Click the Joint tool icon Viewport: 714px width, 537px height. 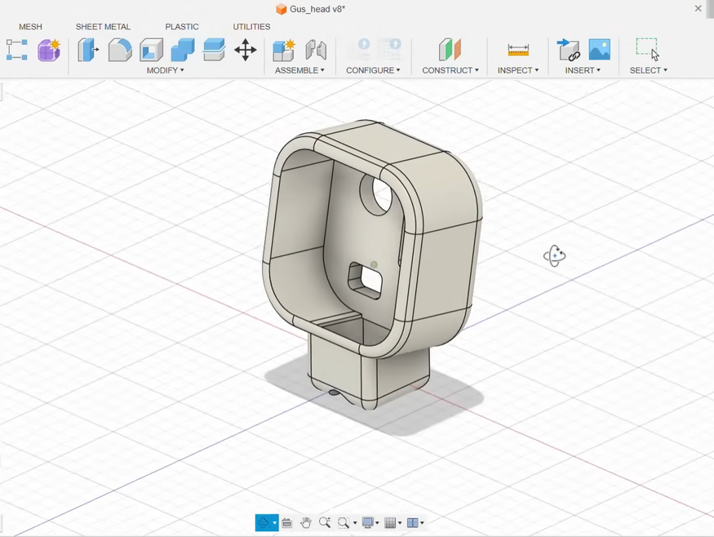(316, 50)
